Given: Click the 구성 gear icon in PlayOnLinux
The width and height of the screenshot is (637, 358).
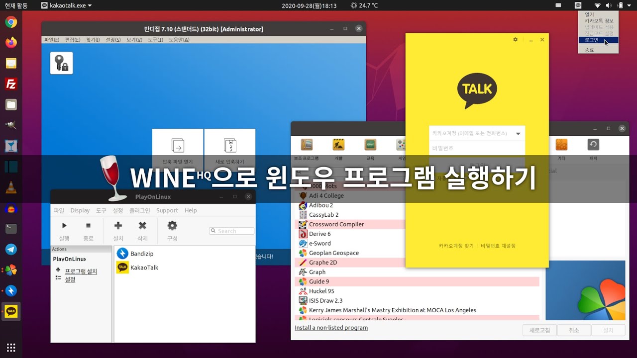Looking at the screenshot, I should coord(172,226).
